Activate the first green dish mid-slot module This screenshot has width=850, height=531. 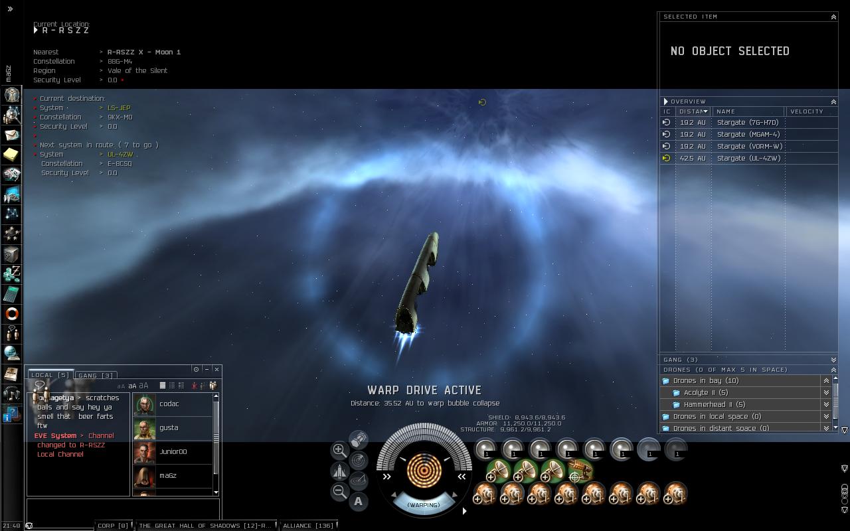pyautogui.click(x=498, y=471)
